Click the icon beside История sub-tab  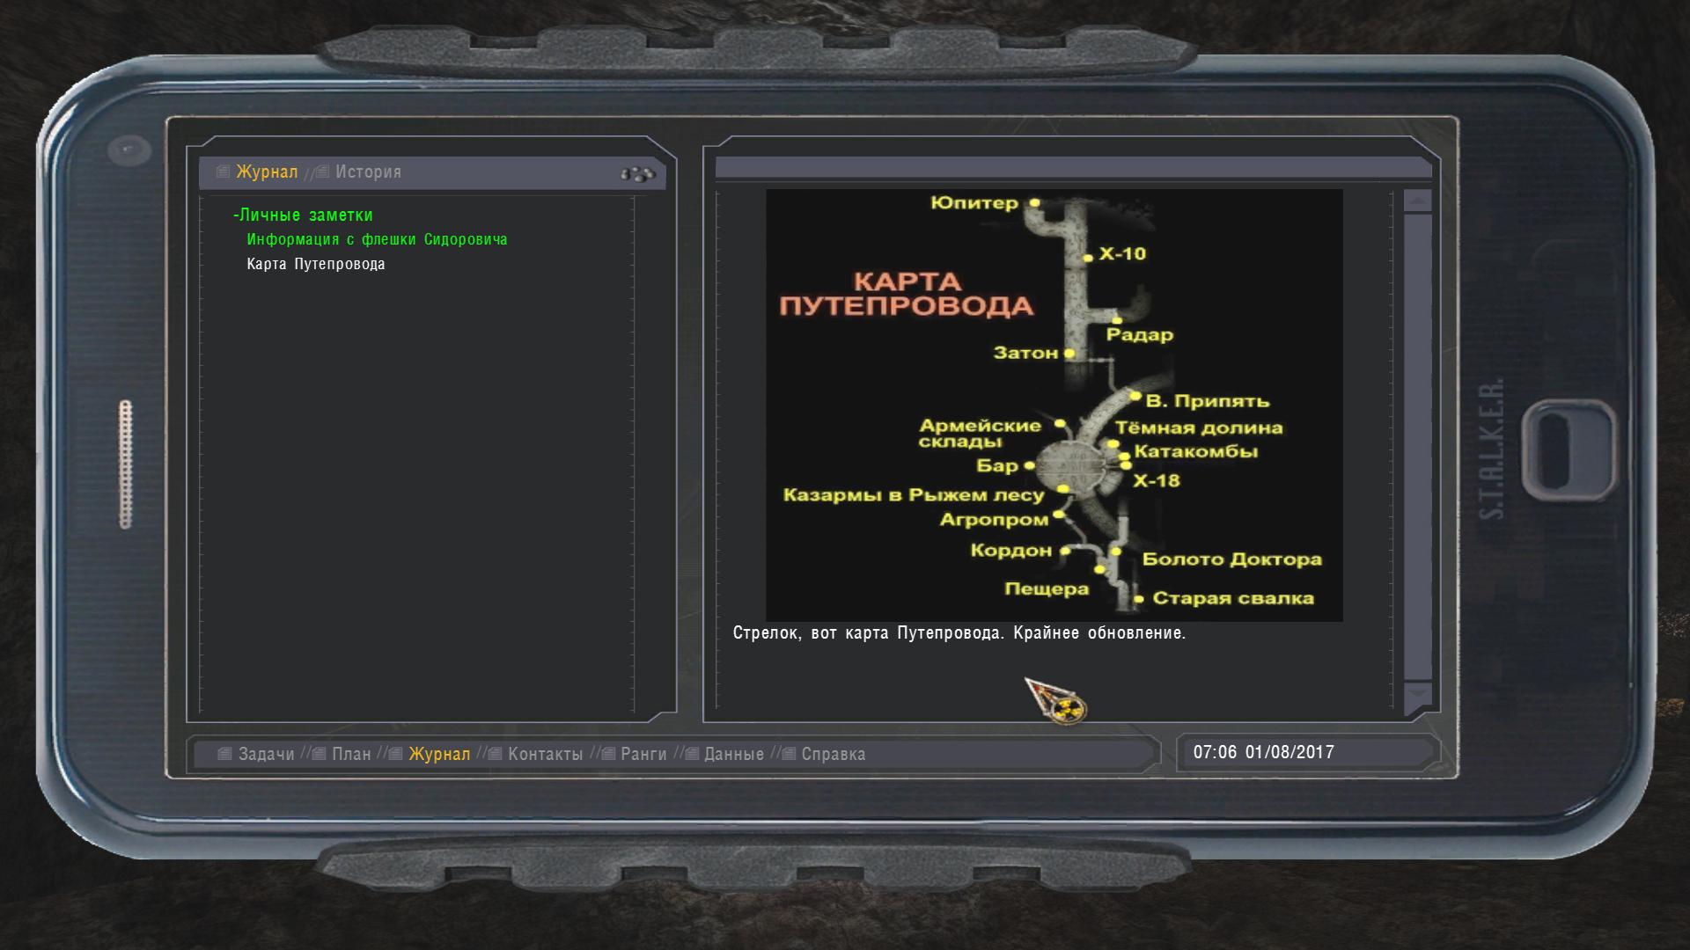323,172
